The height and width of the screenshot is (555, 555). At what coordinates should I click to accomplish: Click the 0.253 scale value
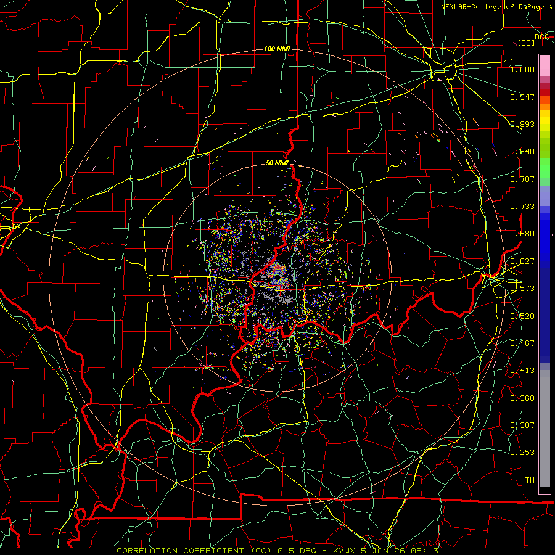(522, 453)
